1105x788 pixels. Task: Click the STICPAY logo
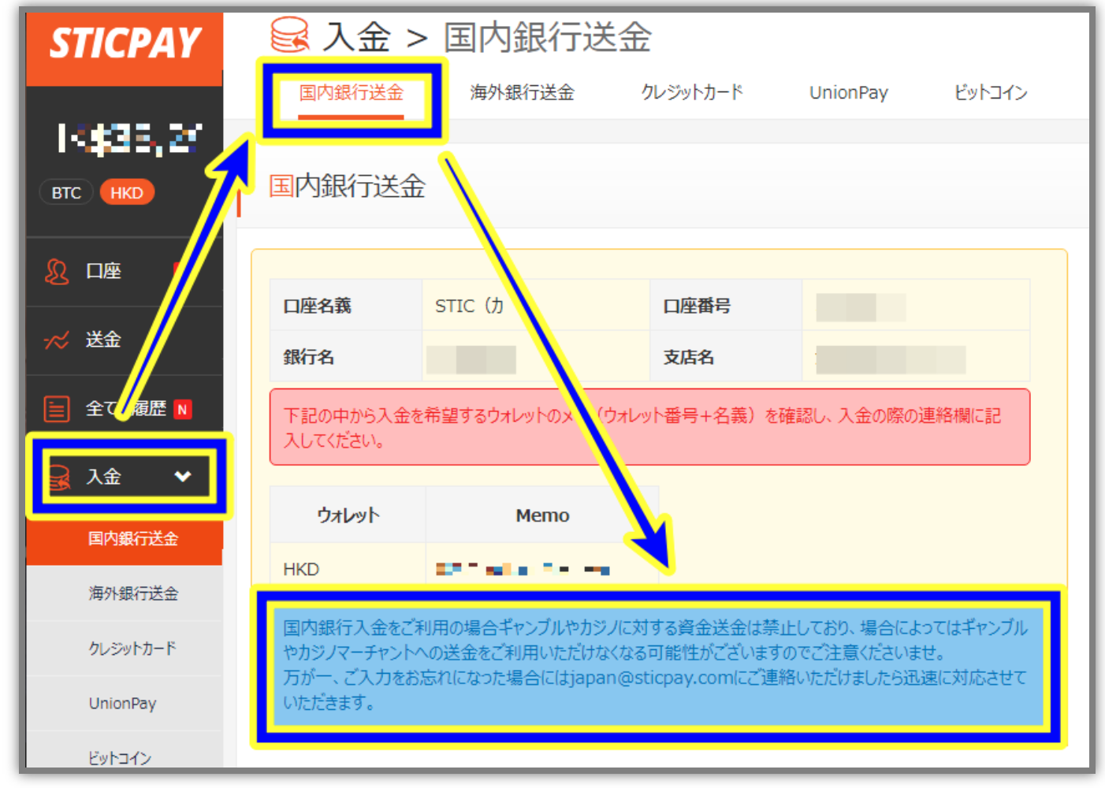point(125,43)
